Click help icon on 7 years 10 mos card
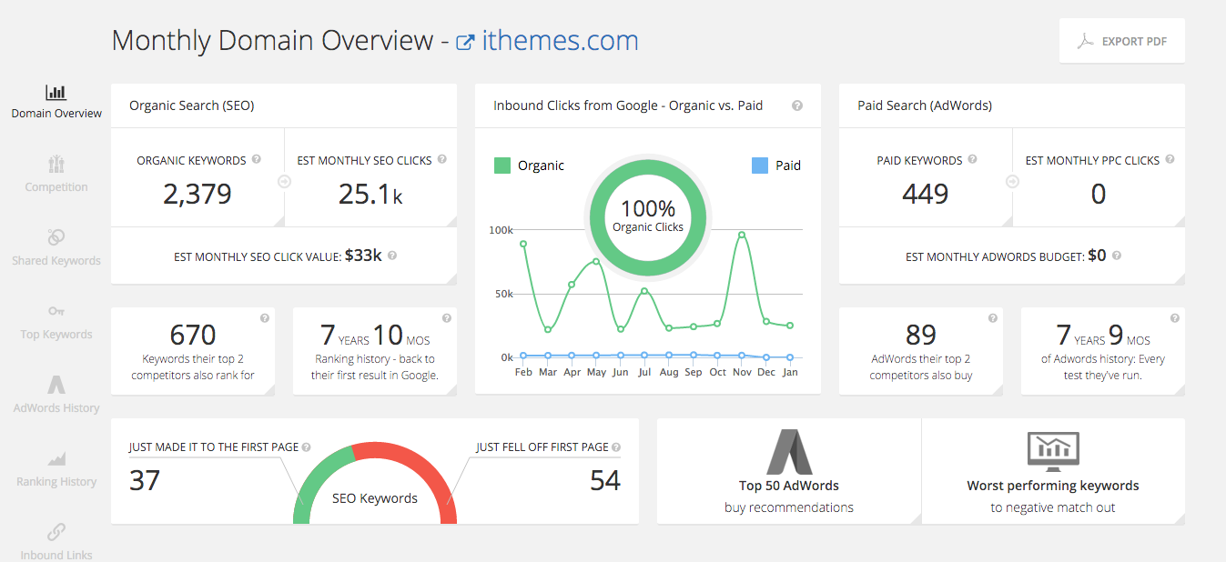Screen dimensions: 1226x562 (x=447, y=318)
